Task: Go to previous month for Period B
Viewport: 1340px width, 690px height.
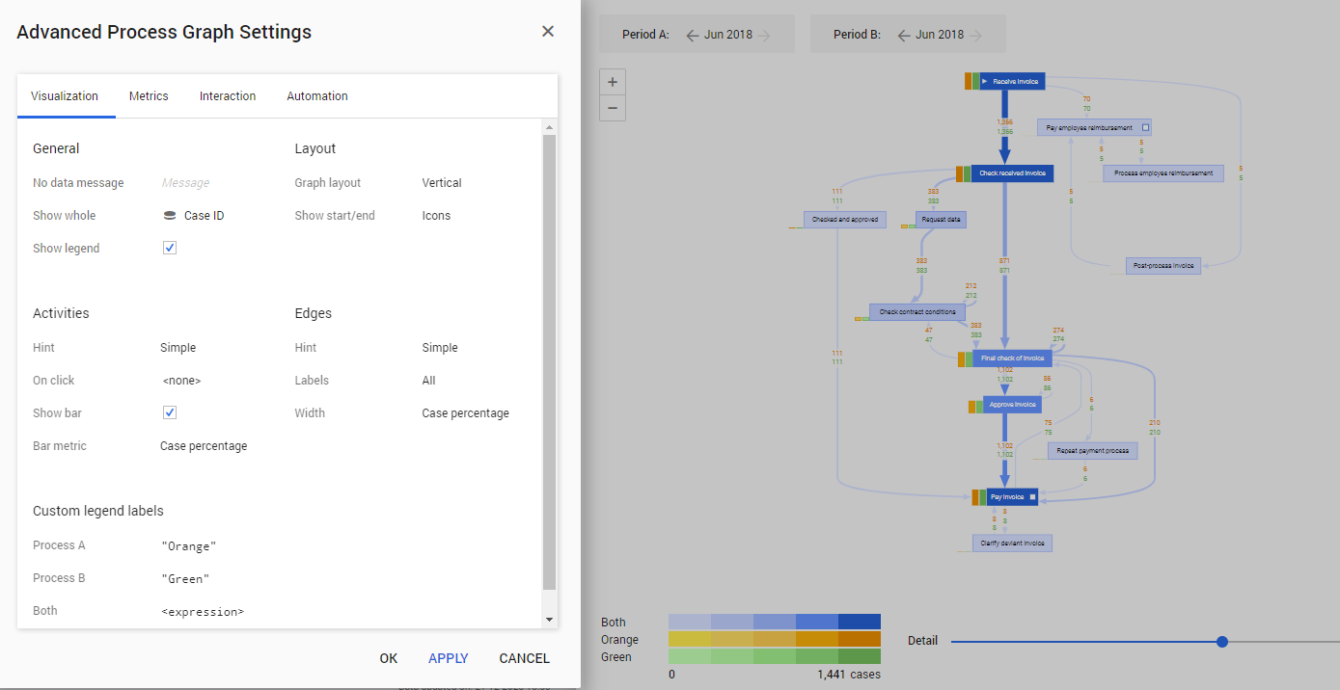Action: point(904,35)
